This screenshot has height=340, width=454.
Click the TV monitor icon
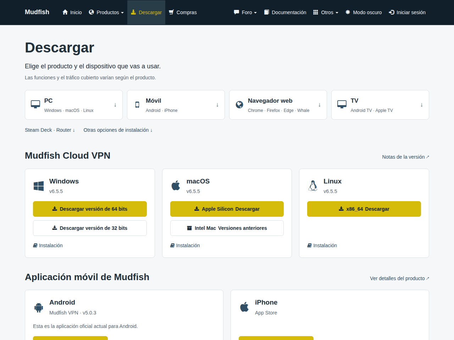point(342,104)
